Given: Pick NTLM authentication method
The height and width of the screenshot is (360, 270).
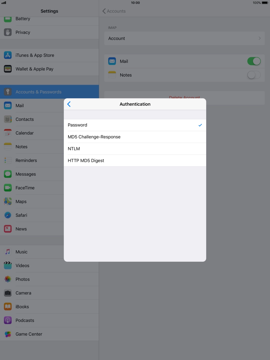Looking at the screenshot, I should click(x=135, y=149).
